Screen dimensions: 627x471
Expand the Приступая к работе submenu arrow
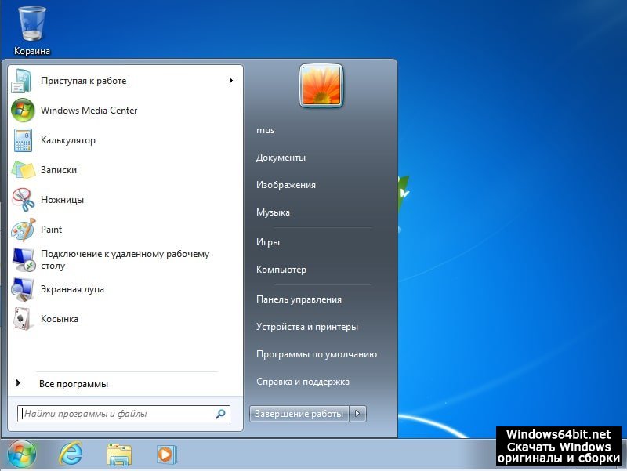click(231, 81)
